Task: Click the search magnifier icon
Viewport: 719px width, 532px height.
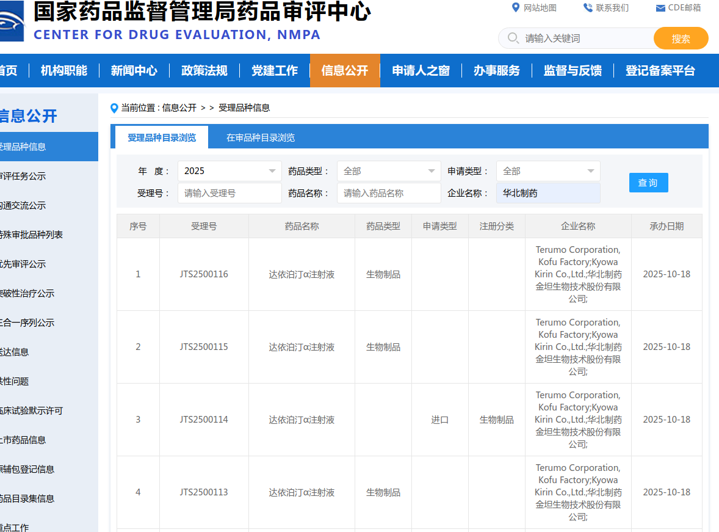Action: [x=513, y=38]
